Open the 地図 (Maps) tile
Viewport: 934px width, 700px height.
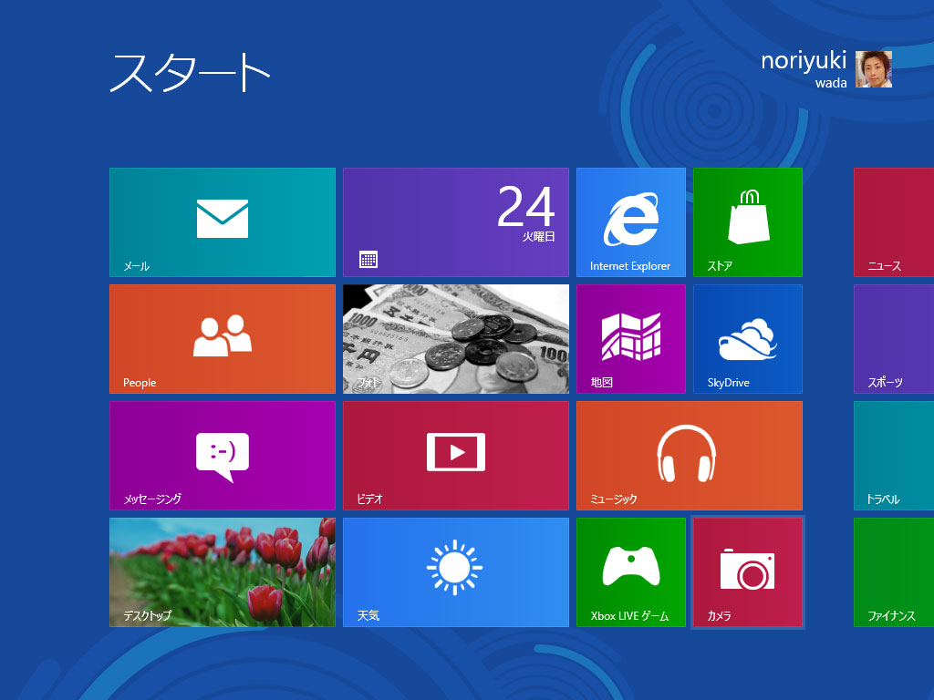tap(631, 339)
